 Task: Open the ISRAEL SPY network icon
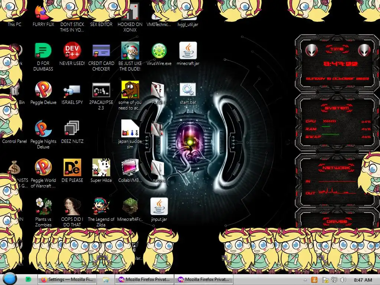coord(72,91)
